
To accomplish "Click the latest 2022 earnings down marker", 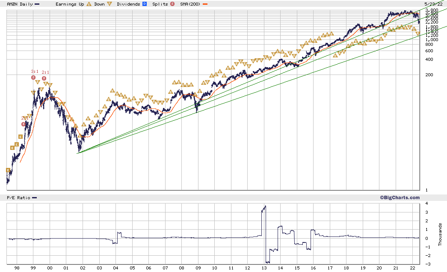I will click(418, 34).
